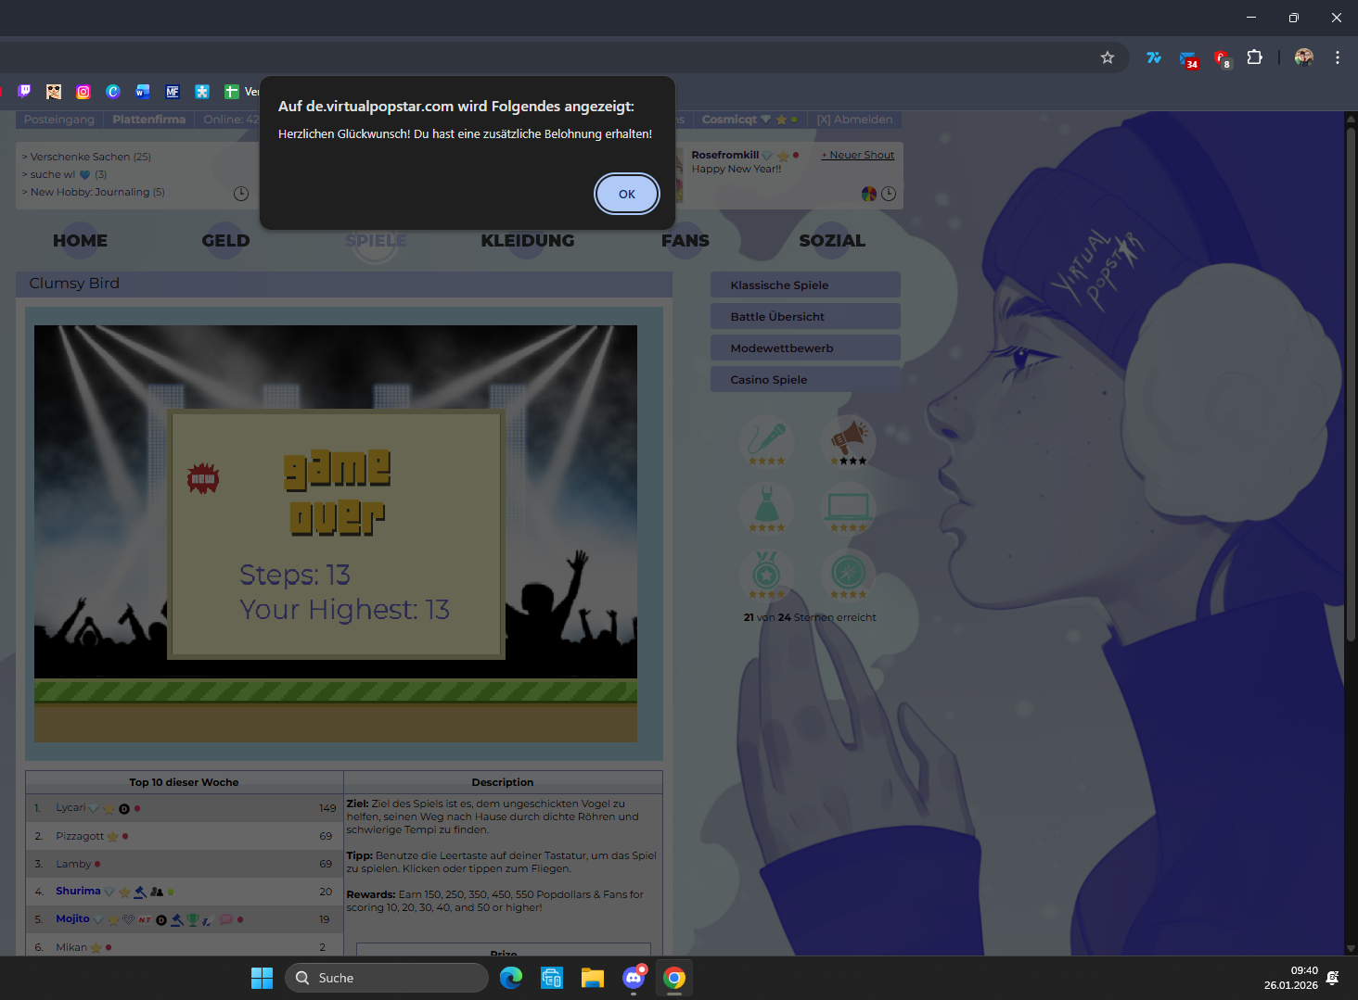Open Battle Übersicht
Viewport: 1358px width, 1000px height.
(805, 316)
